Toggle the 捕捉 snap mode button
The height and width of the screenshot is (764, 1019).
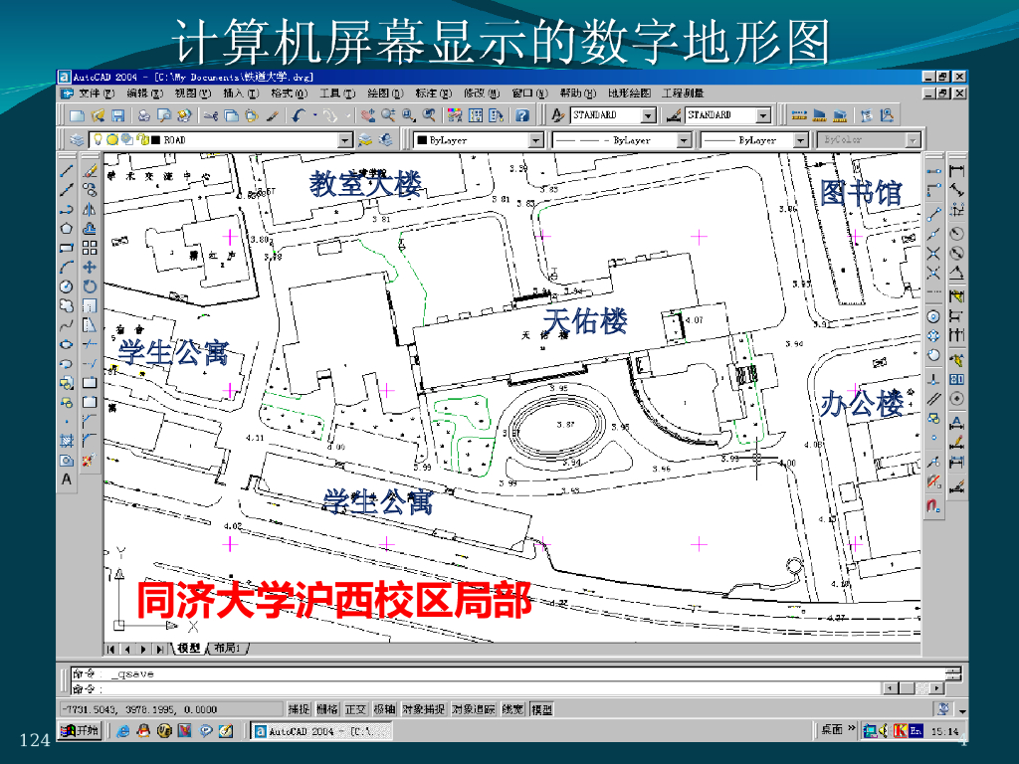[x=299, y=709]
